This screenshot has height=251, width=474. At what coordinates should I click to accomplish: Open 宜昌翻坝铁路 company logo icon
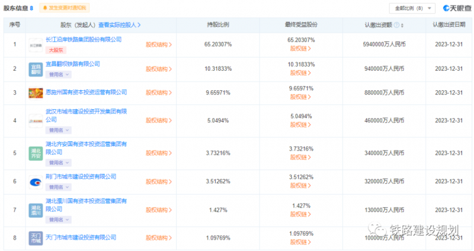pos(36,69)
